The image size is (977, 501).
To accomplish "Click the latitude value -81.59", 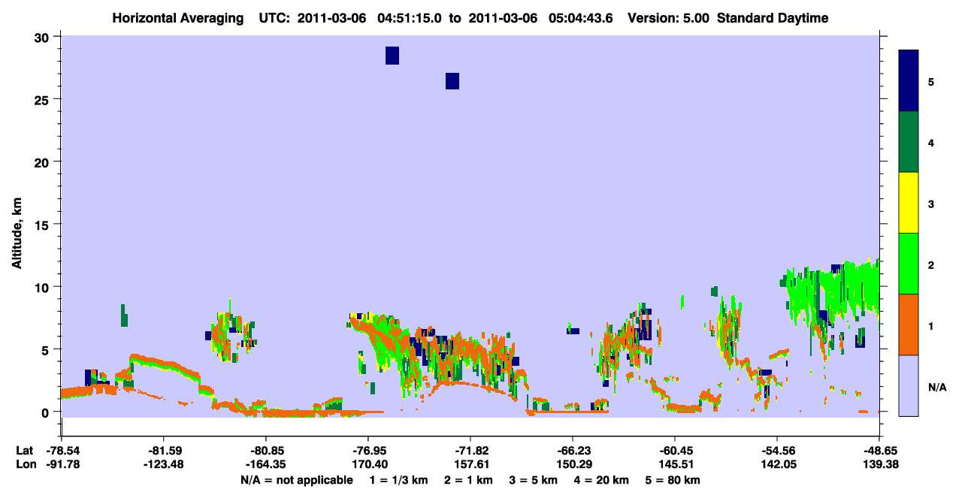I will point(163,451).
